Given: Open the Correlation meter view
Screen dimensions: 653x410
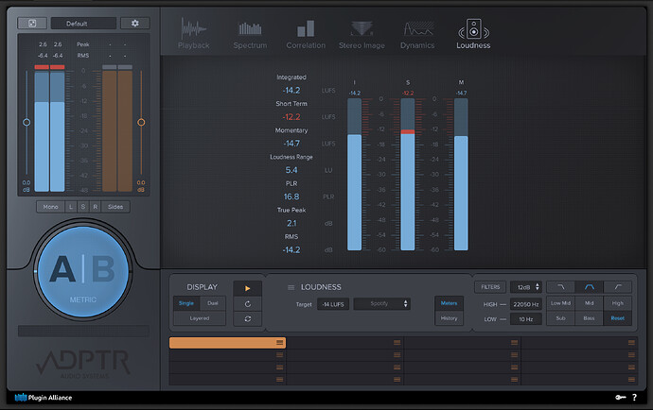Looking at the screenshot, I should tap(306, 34).
